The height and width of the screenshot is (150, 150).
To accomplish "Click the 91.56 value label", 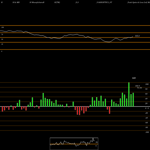I will [139, 88].
